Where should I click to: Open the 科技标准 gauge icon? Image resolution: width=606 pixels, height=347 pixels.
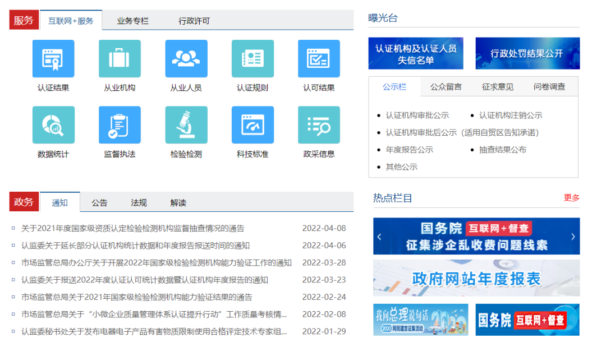point(252,125)
